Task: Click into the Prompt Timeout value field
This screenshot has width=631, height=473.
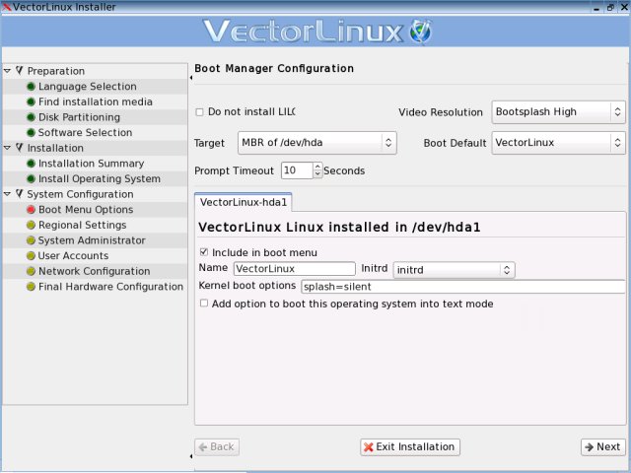Action: click(x=297, y=170)
